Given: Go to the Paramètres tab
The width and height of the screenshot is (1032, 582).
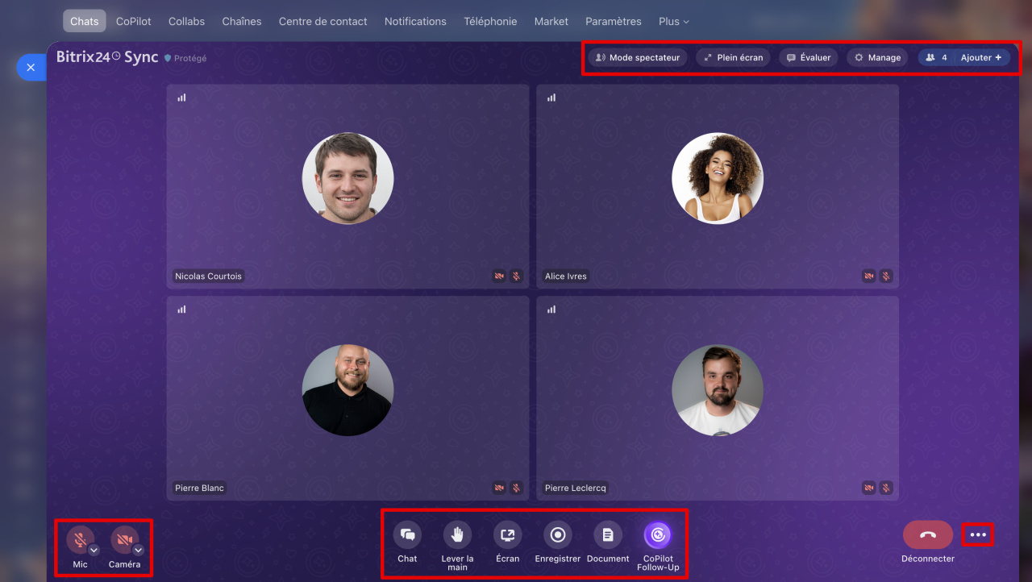Looking at the screenshot, I should pyautogui.click(x=614, y=21).
